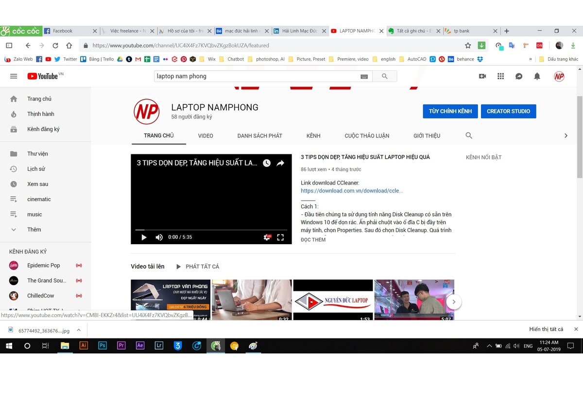The height and width of the screenshot is (405, 583).
Task: Open After Effects from the taskbar
Action: (x=140, y=346)
